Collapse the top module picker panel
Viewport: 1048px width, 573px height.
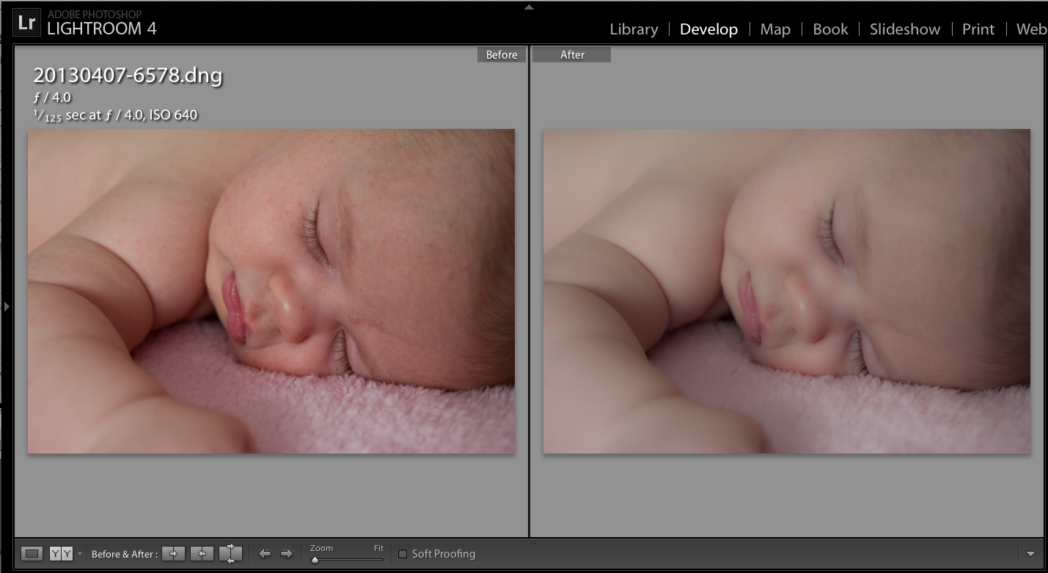click(529, 7)
